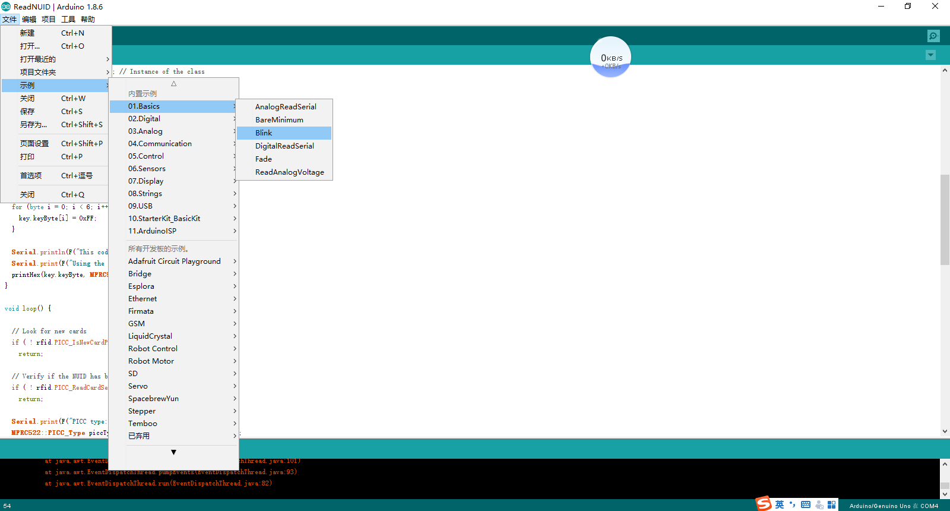This screenshot has height=511, width=950.
Task: Expand the 01.Basics examples category
Action: click(174, 106)
